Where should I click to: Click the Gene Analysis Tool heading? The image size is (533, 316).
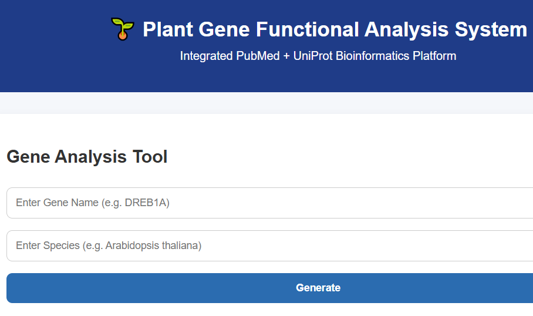(87, 157)
